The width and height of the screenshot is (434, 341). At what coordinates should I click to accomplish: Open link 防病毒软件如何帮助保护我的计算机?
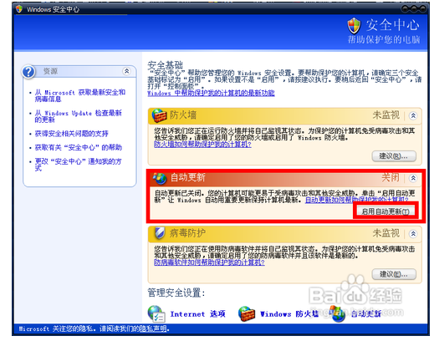209,262
